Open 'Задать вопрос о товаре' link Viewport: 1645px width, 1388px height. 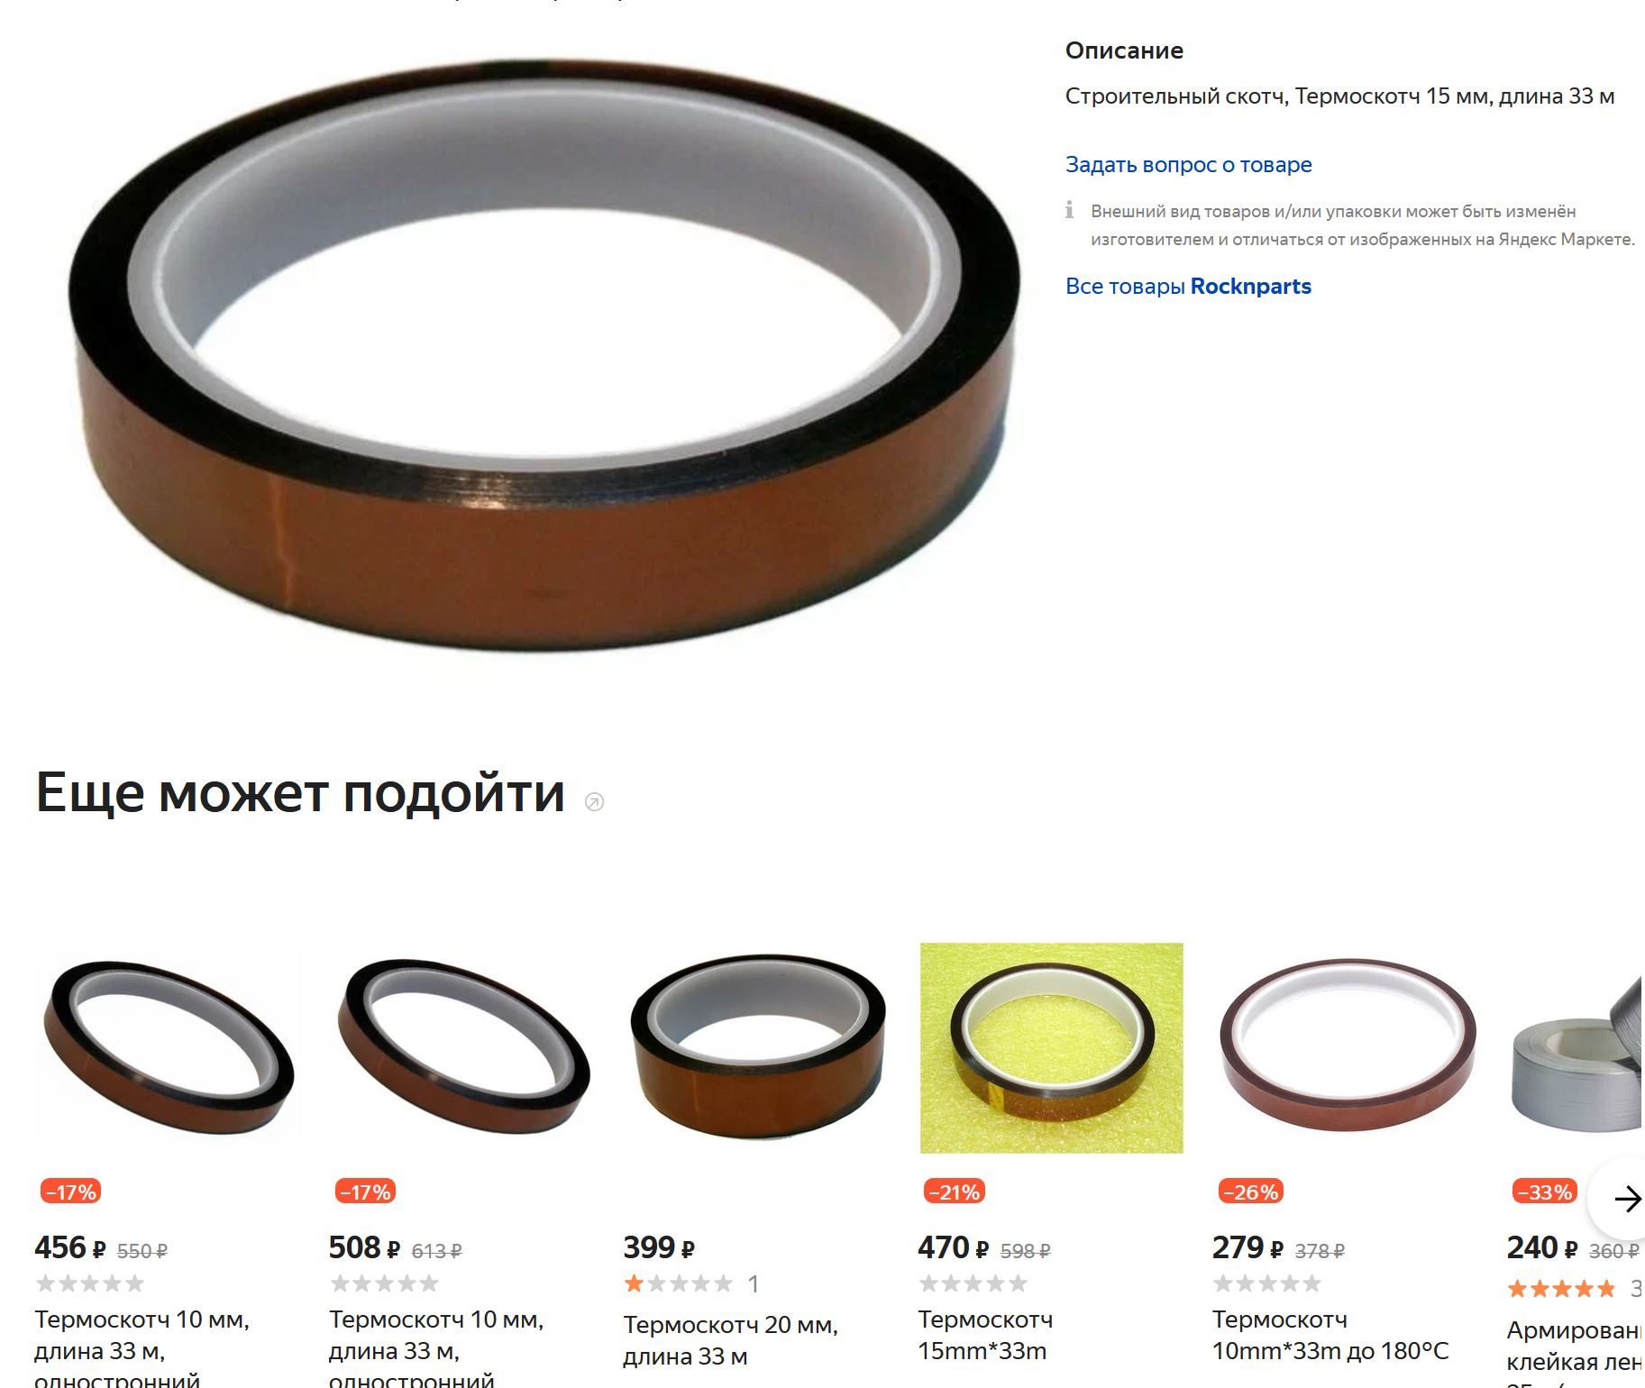1188,165
